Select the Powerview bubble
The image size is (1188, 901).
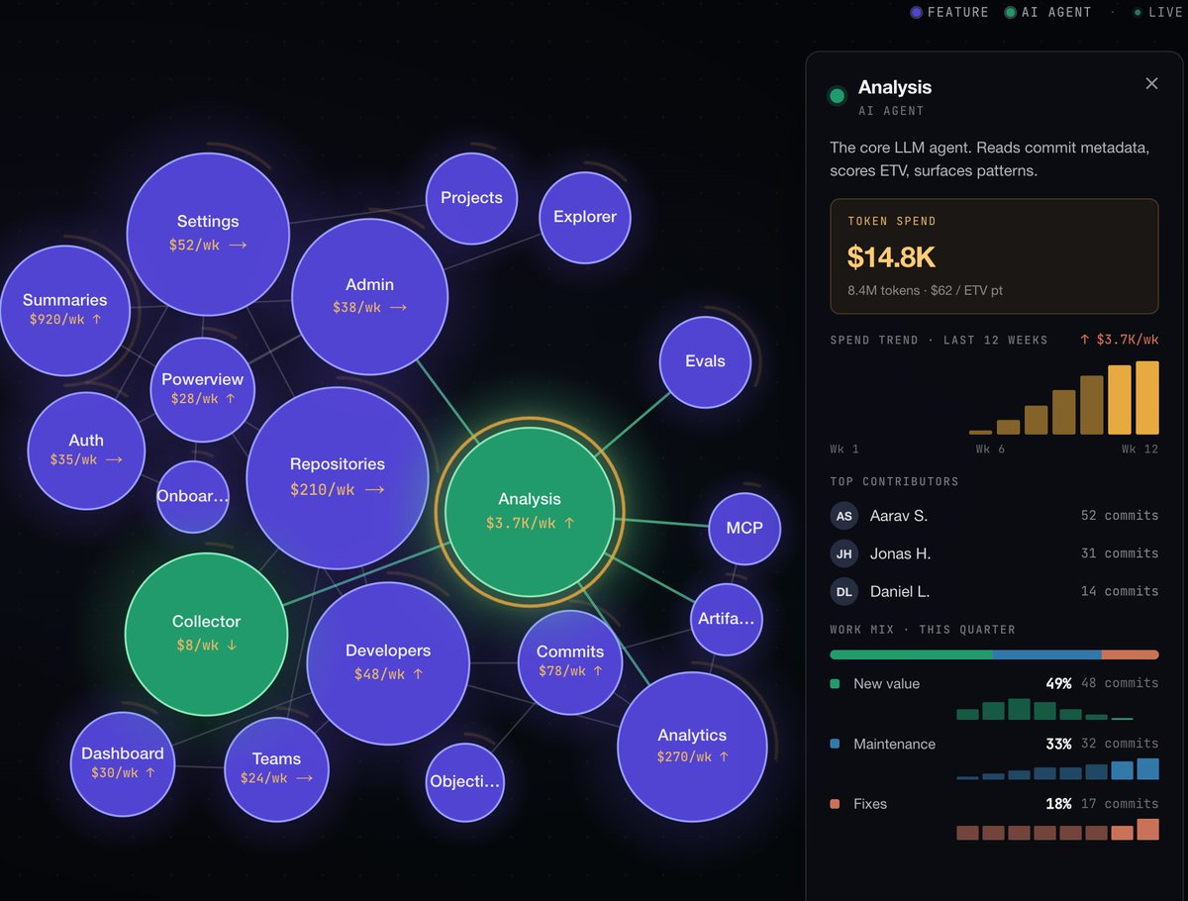pyautogui.click(x=203, y=389)
